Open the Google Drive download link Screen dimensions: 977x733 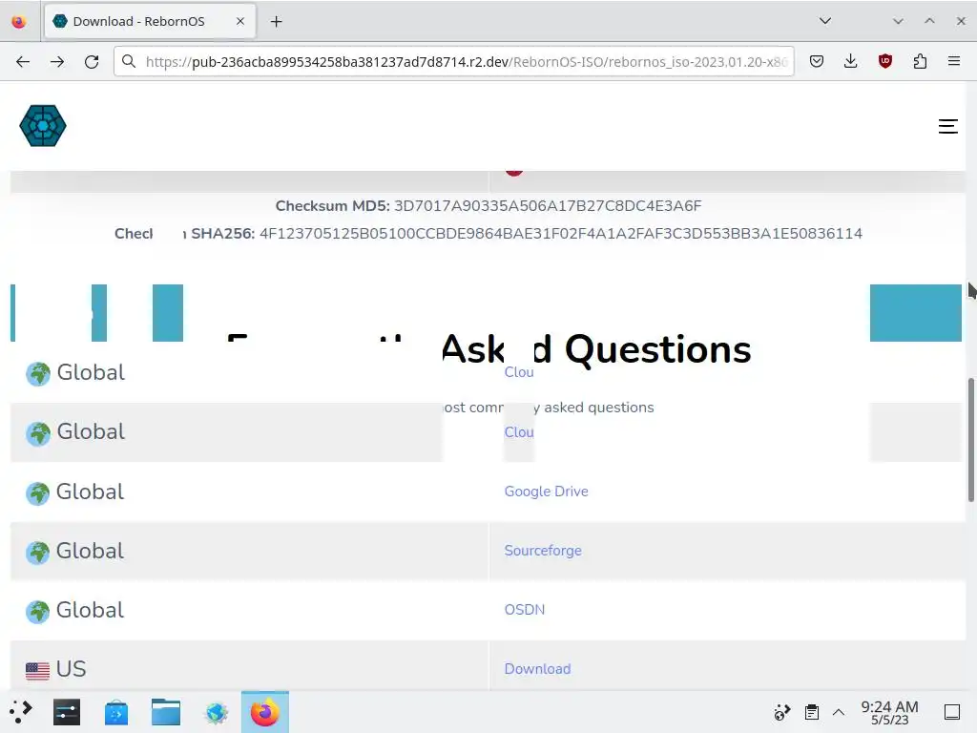[x=546, y=492]
